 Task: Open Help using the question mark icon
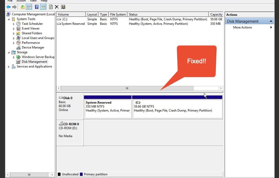(x=37, y=7)
